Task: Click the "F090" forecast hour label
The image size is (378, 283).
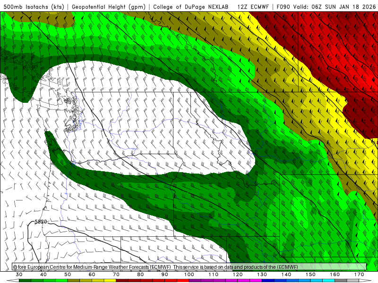Action: 284,7
